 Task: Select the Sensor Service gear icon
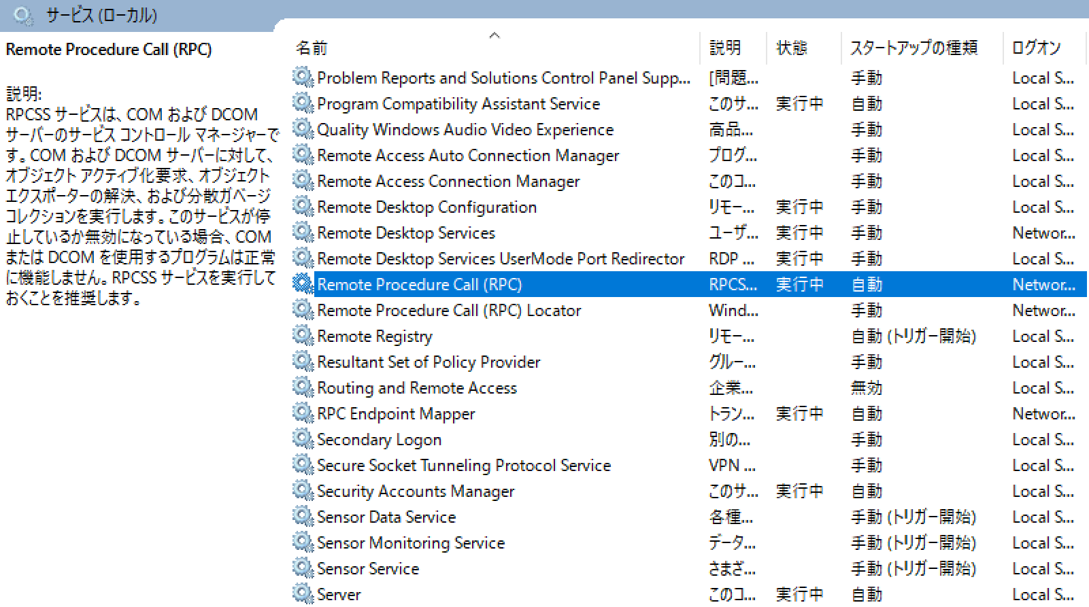(x=303, y=568)
